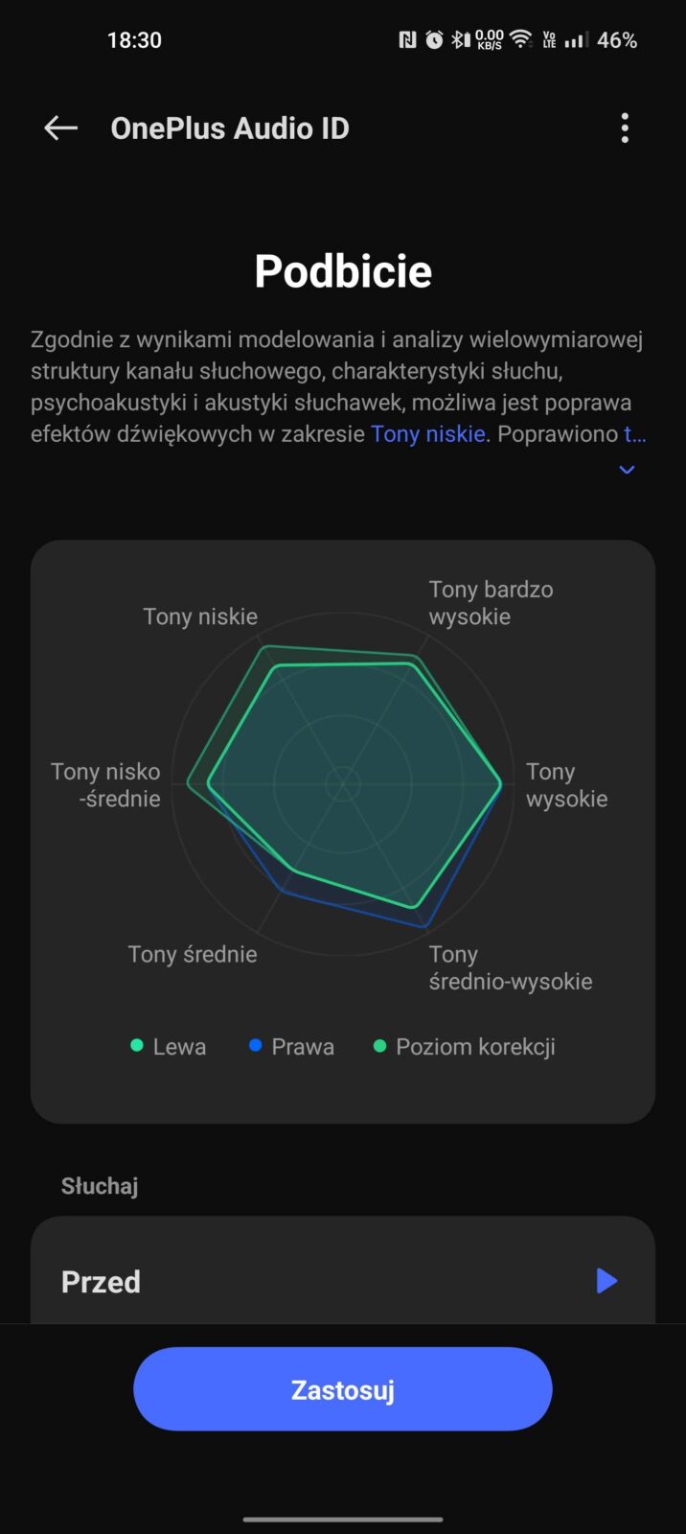
Task: Tap the Wi-Fi status icon
Action: [520, 40]
